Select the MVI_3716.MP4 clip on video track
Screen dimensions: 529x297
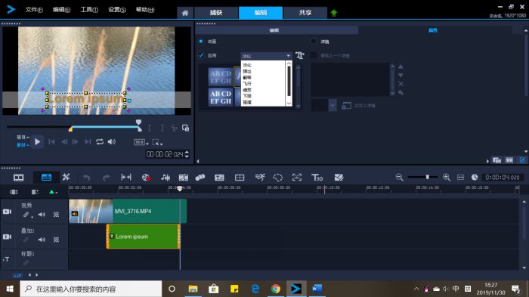[x=128, y=212]
